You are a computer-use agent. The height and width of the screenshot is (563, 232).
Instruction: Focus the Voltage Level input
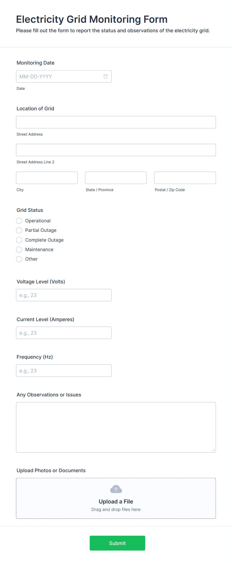64,295
